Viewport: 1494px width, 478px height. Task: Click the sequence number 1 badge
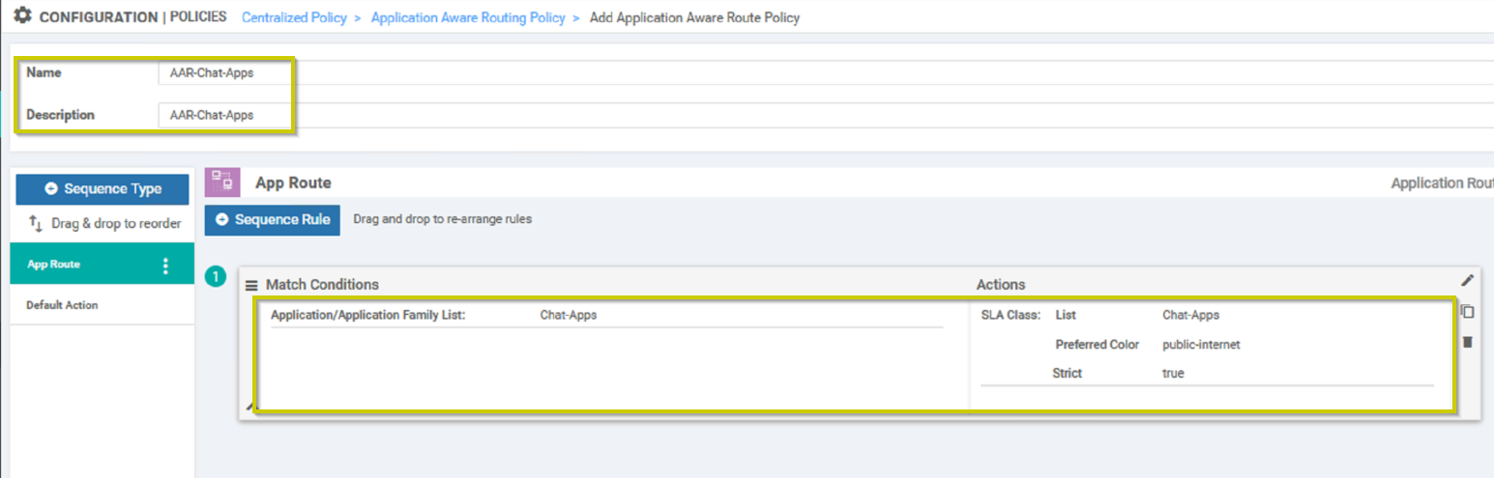215,278
